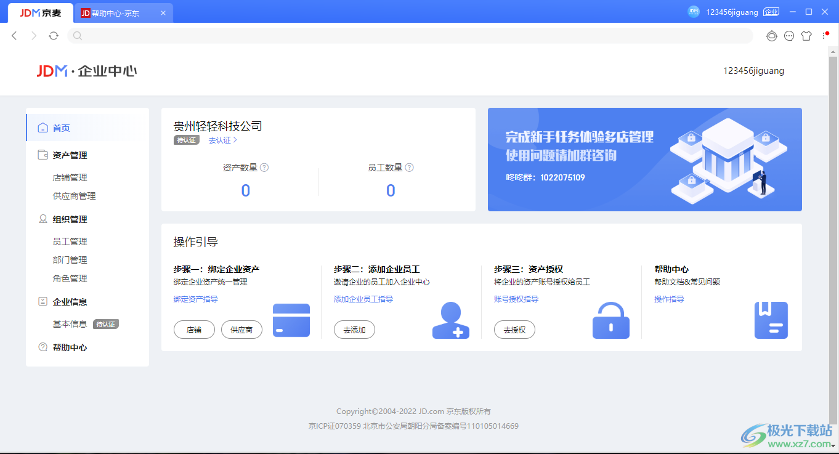This screenshot has width=839, height=454.
Task: Click the 步骤一：绑定企业资产 heading
Action: click(x=216, y=269)
